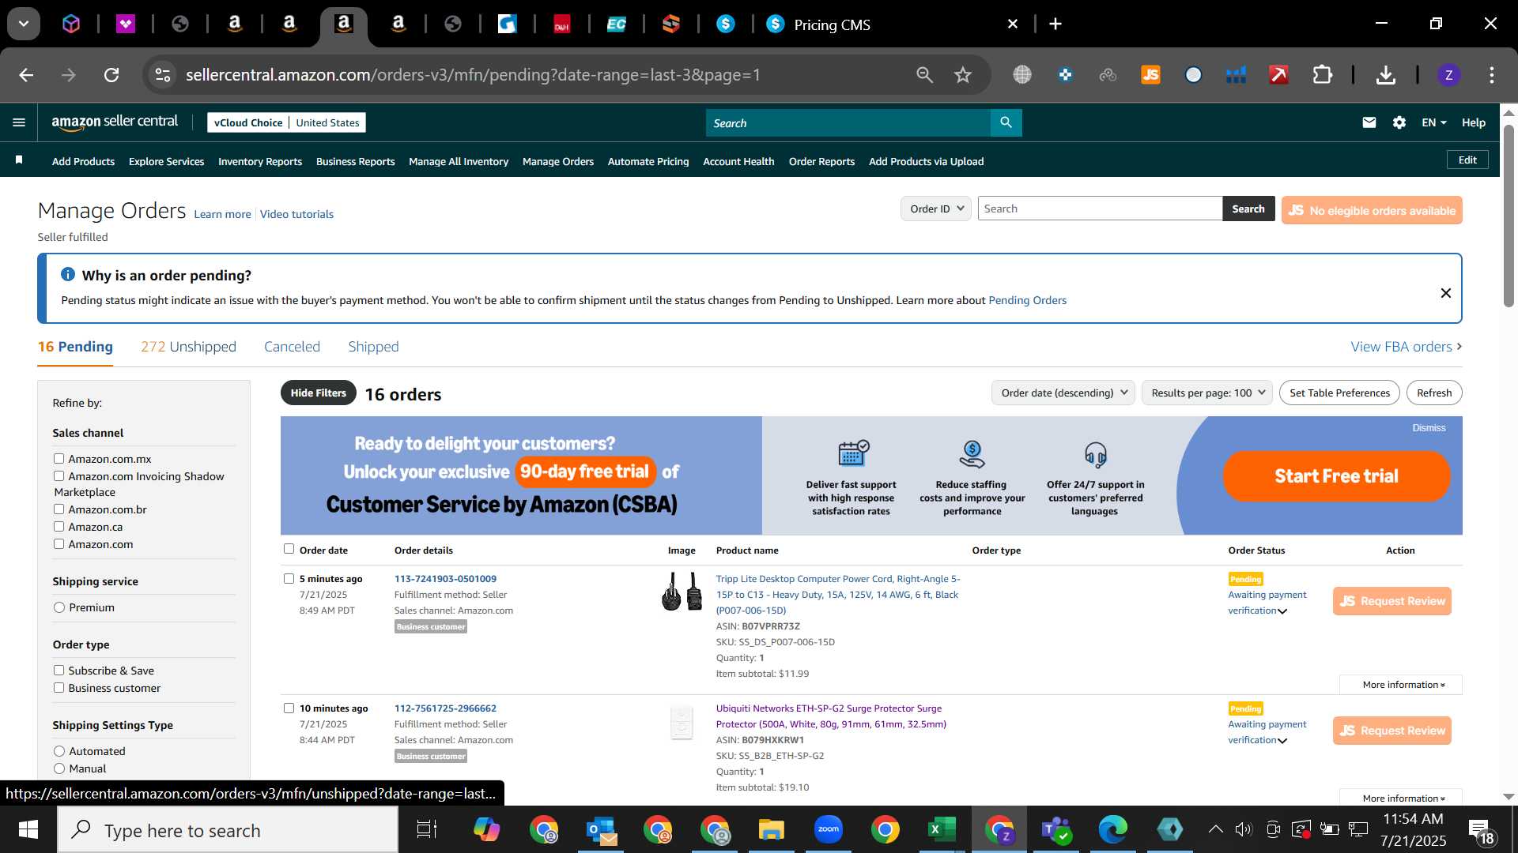Switch to the Shipped tab
Image resolution: width=1518 pixels, height=853 pixels.
pyautogui.click(x=373, y=347)
